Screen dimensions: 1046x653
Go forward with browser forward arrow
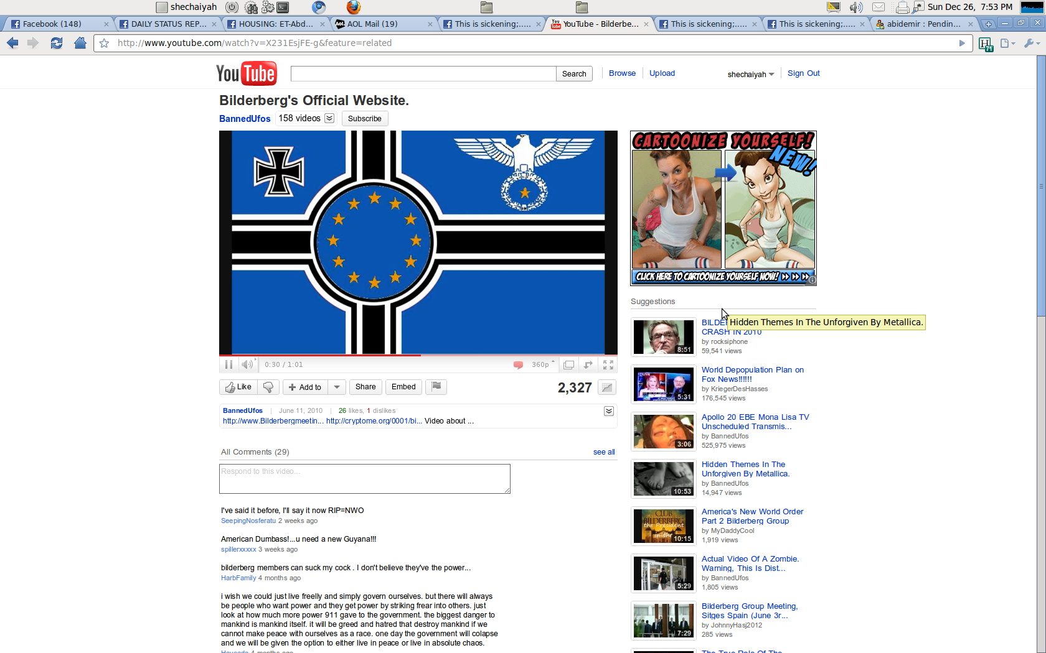click(33, 43)
